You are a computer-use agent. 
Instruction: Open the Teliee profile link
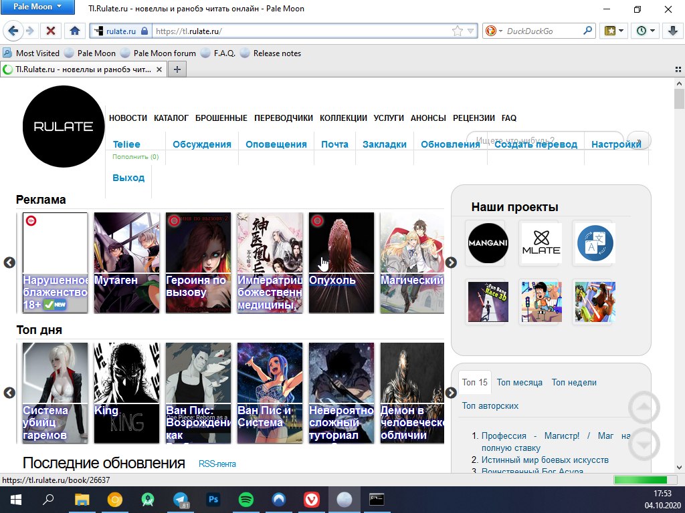(126, 144)
